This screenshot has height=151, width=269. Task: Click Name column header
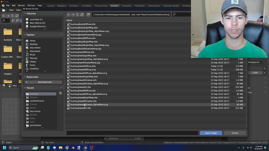69,21
